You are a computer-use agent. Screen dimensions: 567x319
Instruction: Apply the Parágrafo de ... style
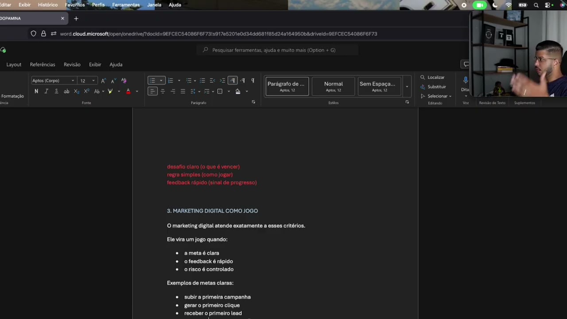click(287, 86)
